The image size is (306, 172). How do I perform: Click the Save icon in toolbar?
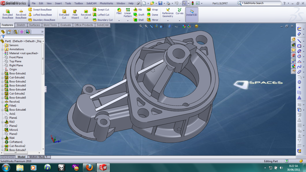tap(160, 3)
